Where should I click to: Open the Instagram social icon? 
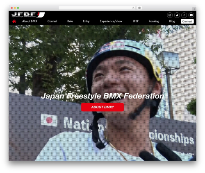(170, 15)
